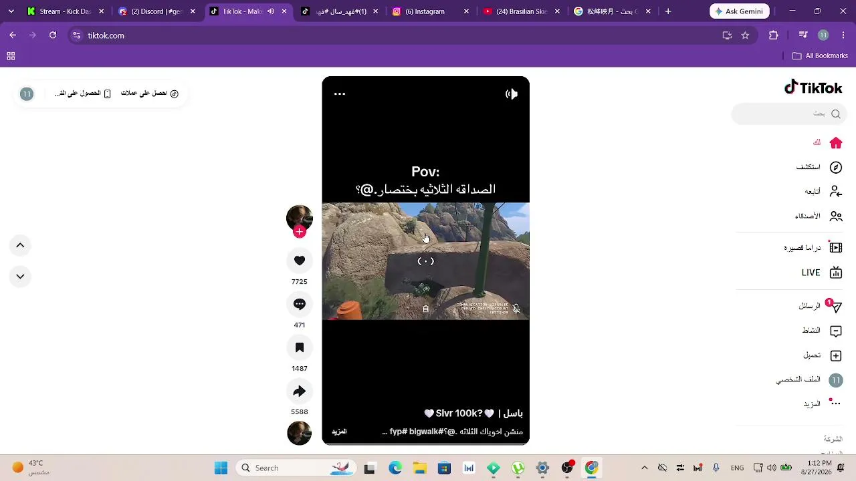Open the All Bookmarks folder
856x481 pixels.
click(820, 56)
